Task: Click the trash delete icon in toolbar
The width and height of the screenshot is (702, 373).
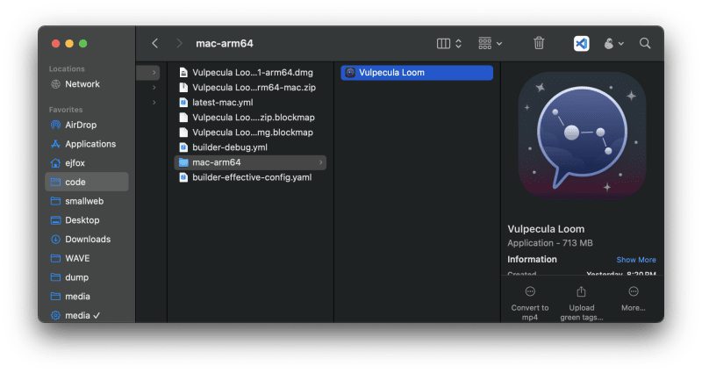Action: pyautogui.click(x=539, y=43)
